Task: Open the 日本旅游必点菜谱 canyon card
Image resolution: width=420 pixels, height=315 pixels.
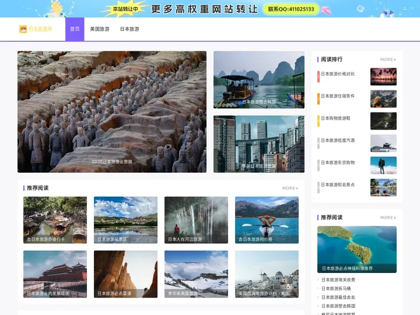Action: pyautogui.click(x=125, y=274)
